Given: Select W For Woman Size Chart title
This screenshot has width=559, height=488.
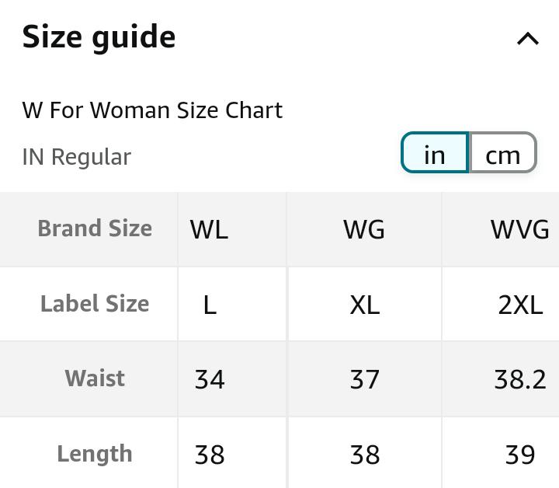Looking at the screenshot, I should (152, 110).
